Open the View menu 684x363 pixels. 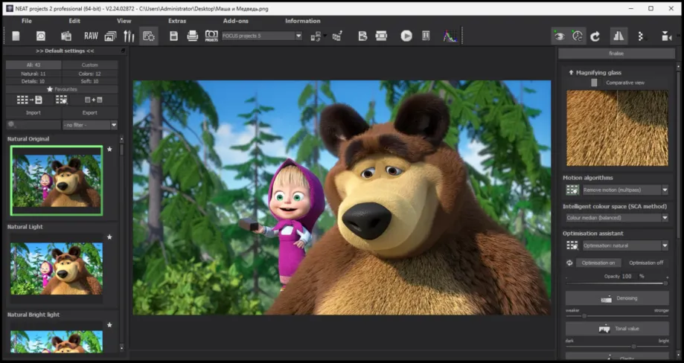pyautogui.click(x=124, y=21)
